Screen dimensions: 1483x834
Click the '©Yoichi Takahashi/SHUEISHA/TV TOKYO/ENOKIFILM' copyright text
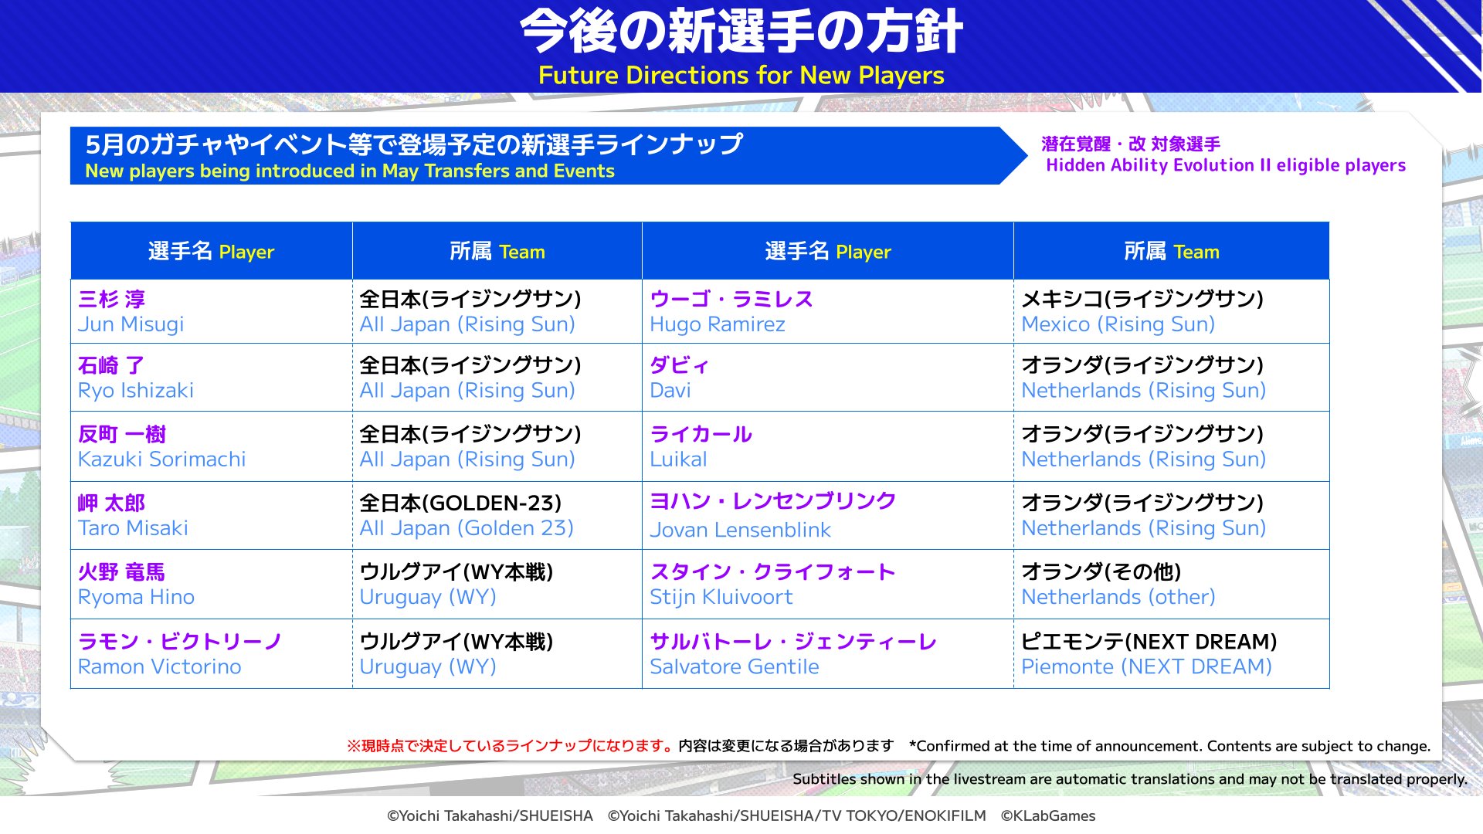(x=796, y=815)
